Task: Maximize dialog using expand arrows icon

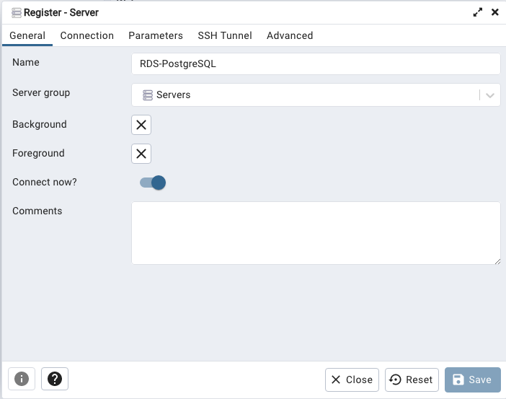Action: (478, 12)
